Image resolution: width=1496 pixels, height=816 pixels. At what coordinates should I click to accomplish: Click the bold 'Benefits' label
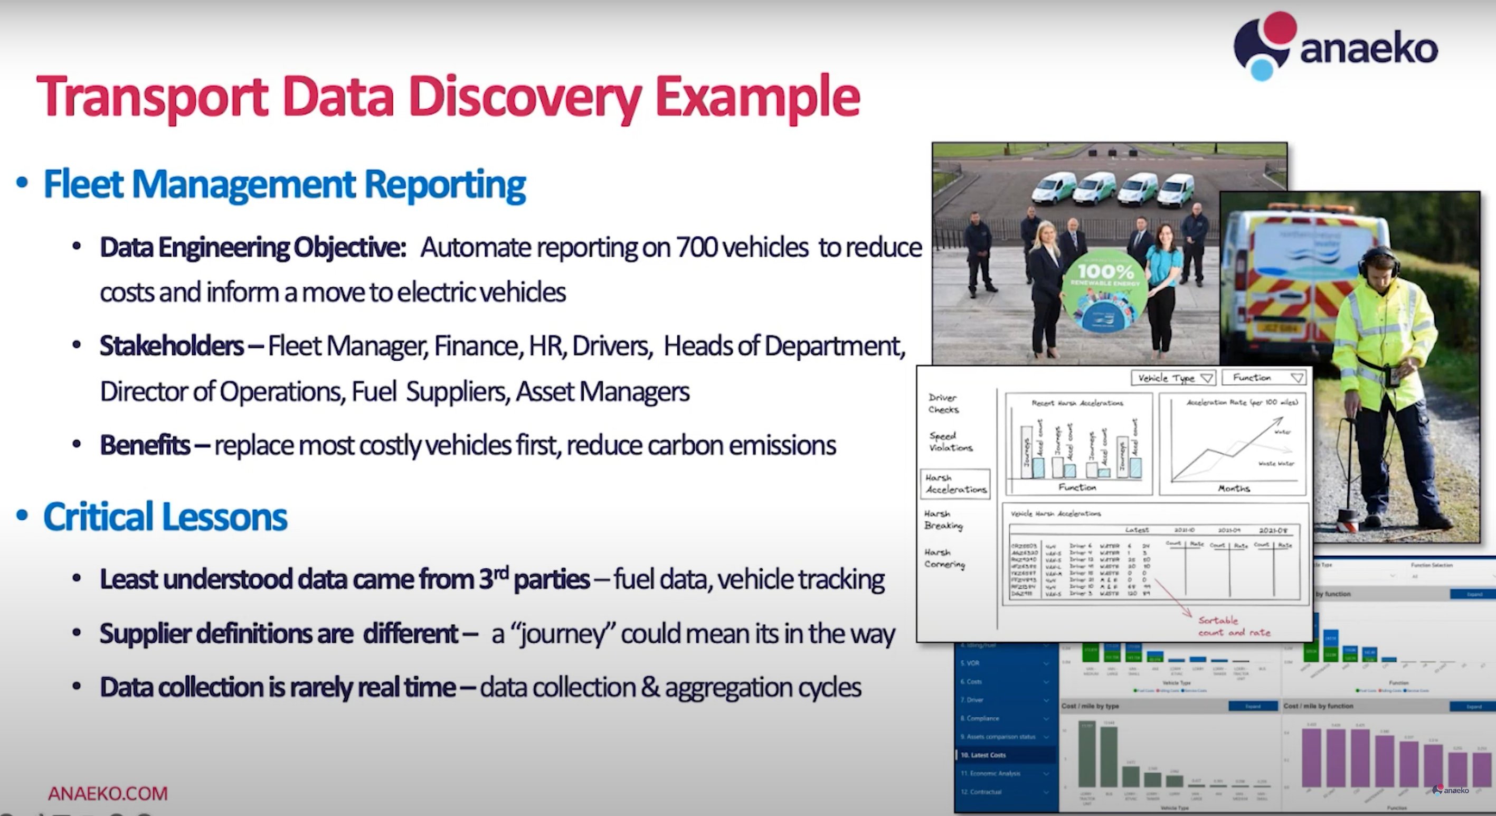coord(145,445)
